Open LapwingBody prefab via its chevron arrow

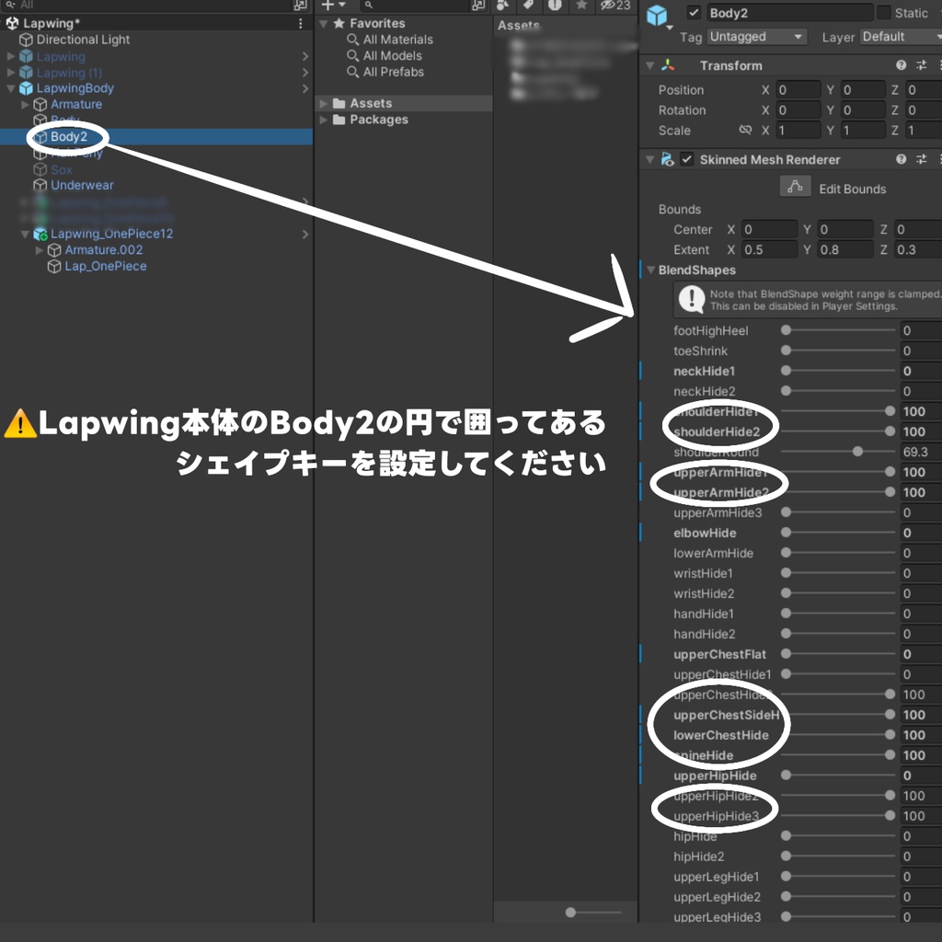click(305, 88)
